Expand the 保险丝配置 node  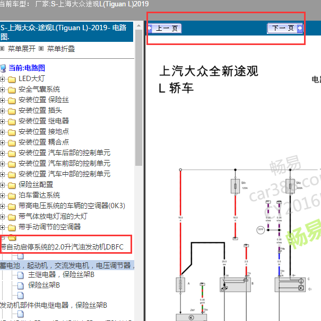(2, 185)
